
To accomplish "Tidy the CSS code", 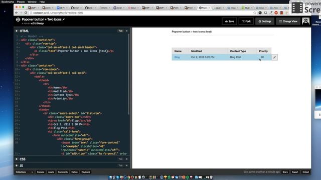I will click(x=120, y=159).
